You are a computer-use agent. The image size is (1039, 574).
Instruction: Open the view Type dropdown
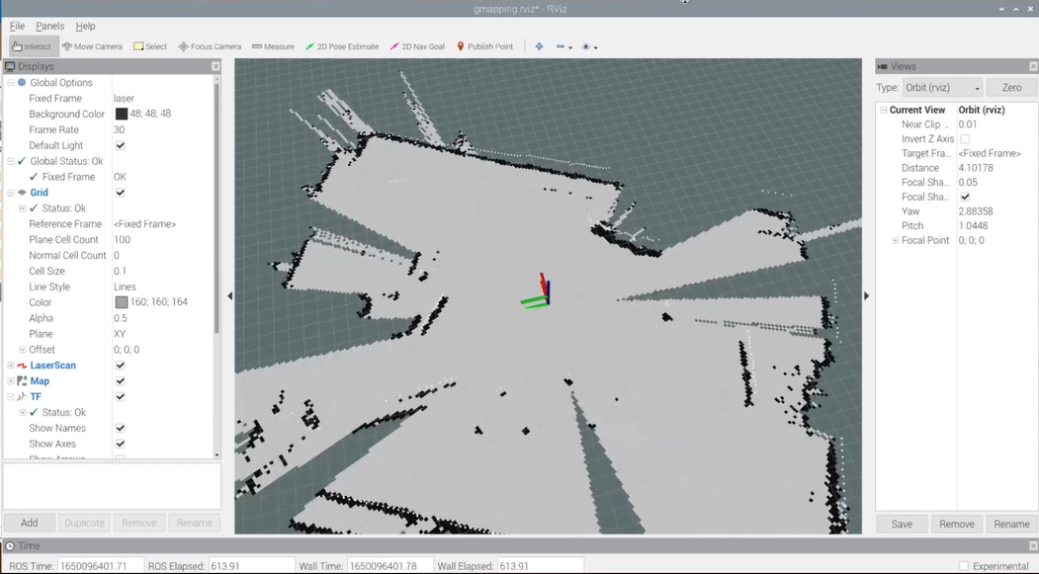tap(942, 88)
